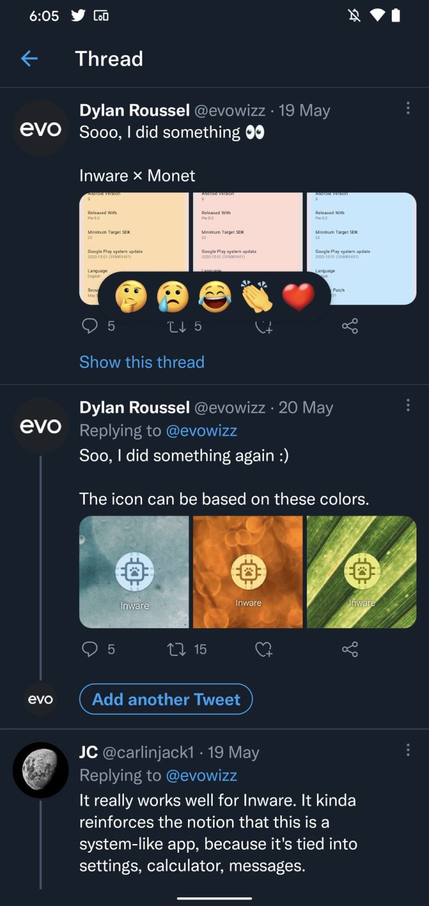The image size is (429, 906).
Task: Open the green leaf Inware icon image
Action: tap(361, 572)
